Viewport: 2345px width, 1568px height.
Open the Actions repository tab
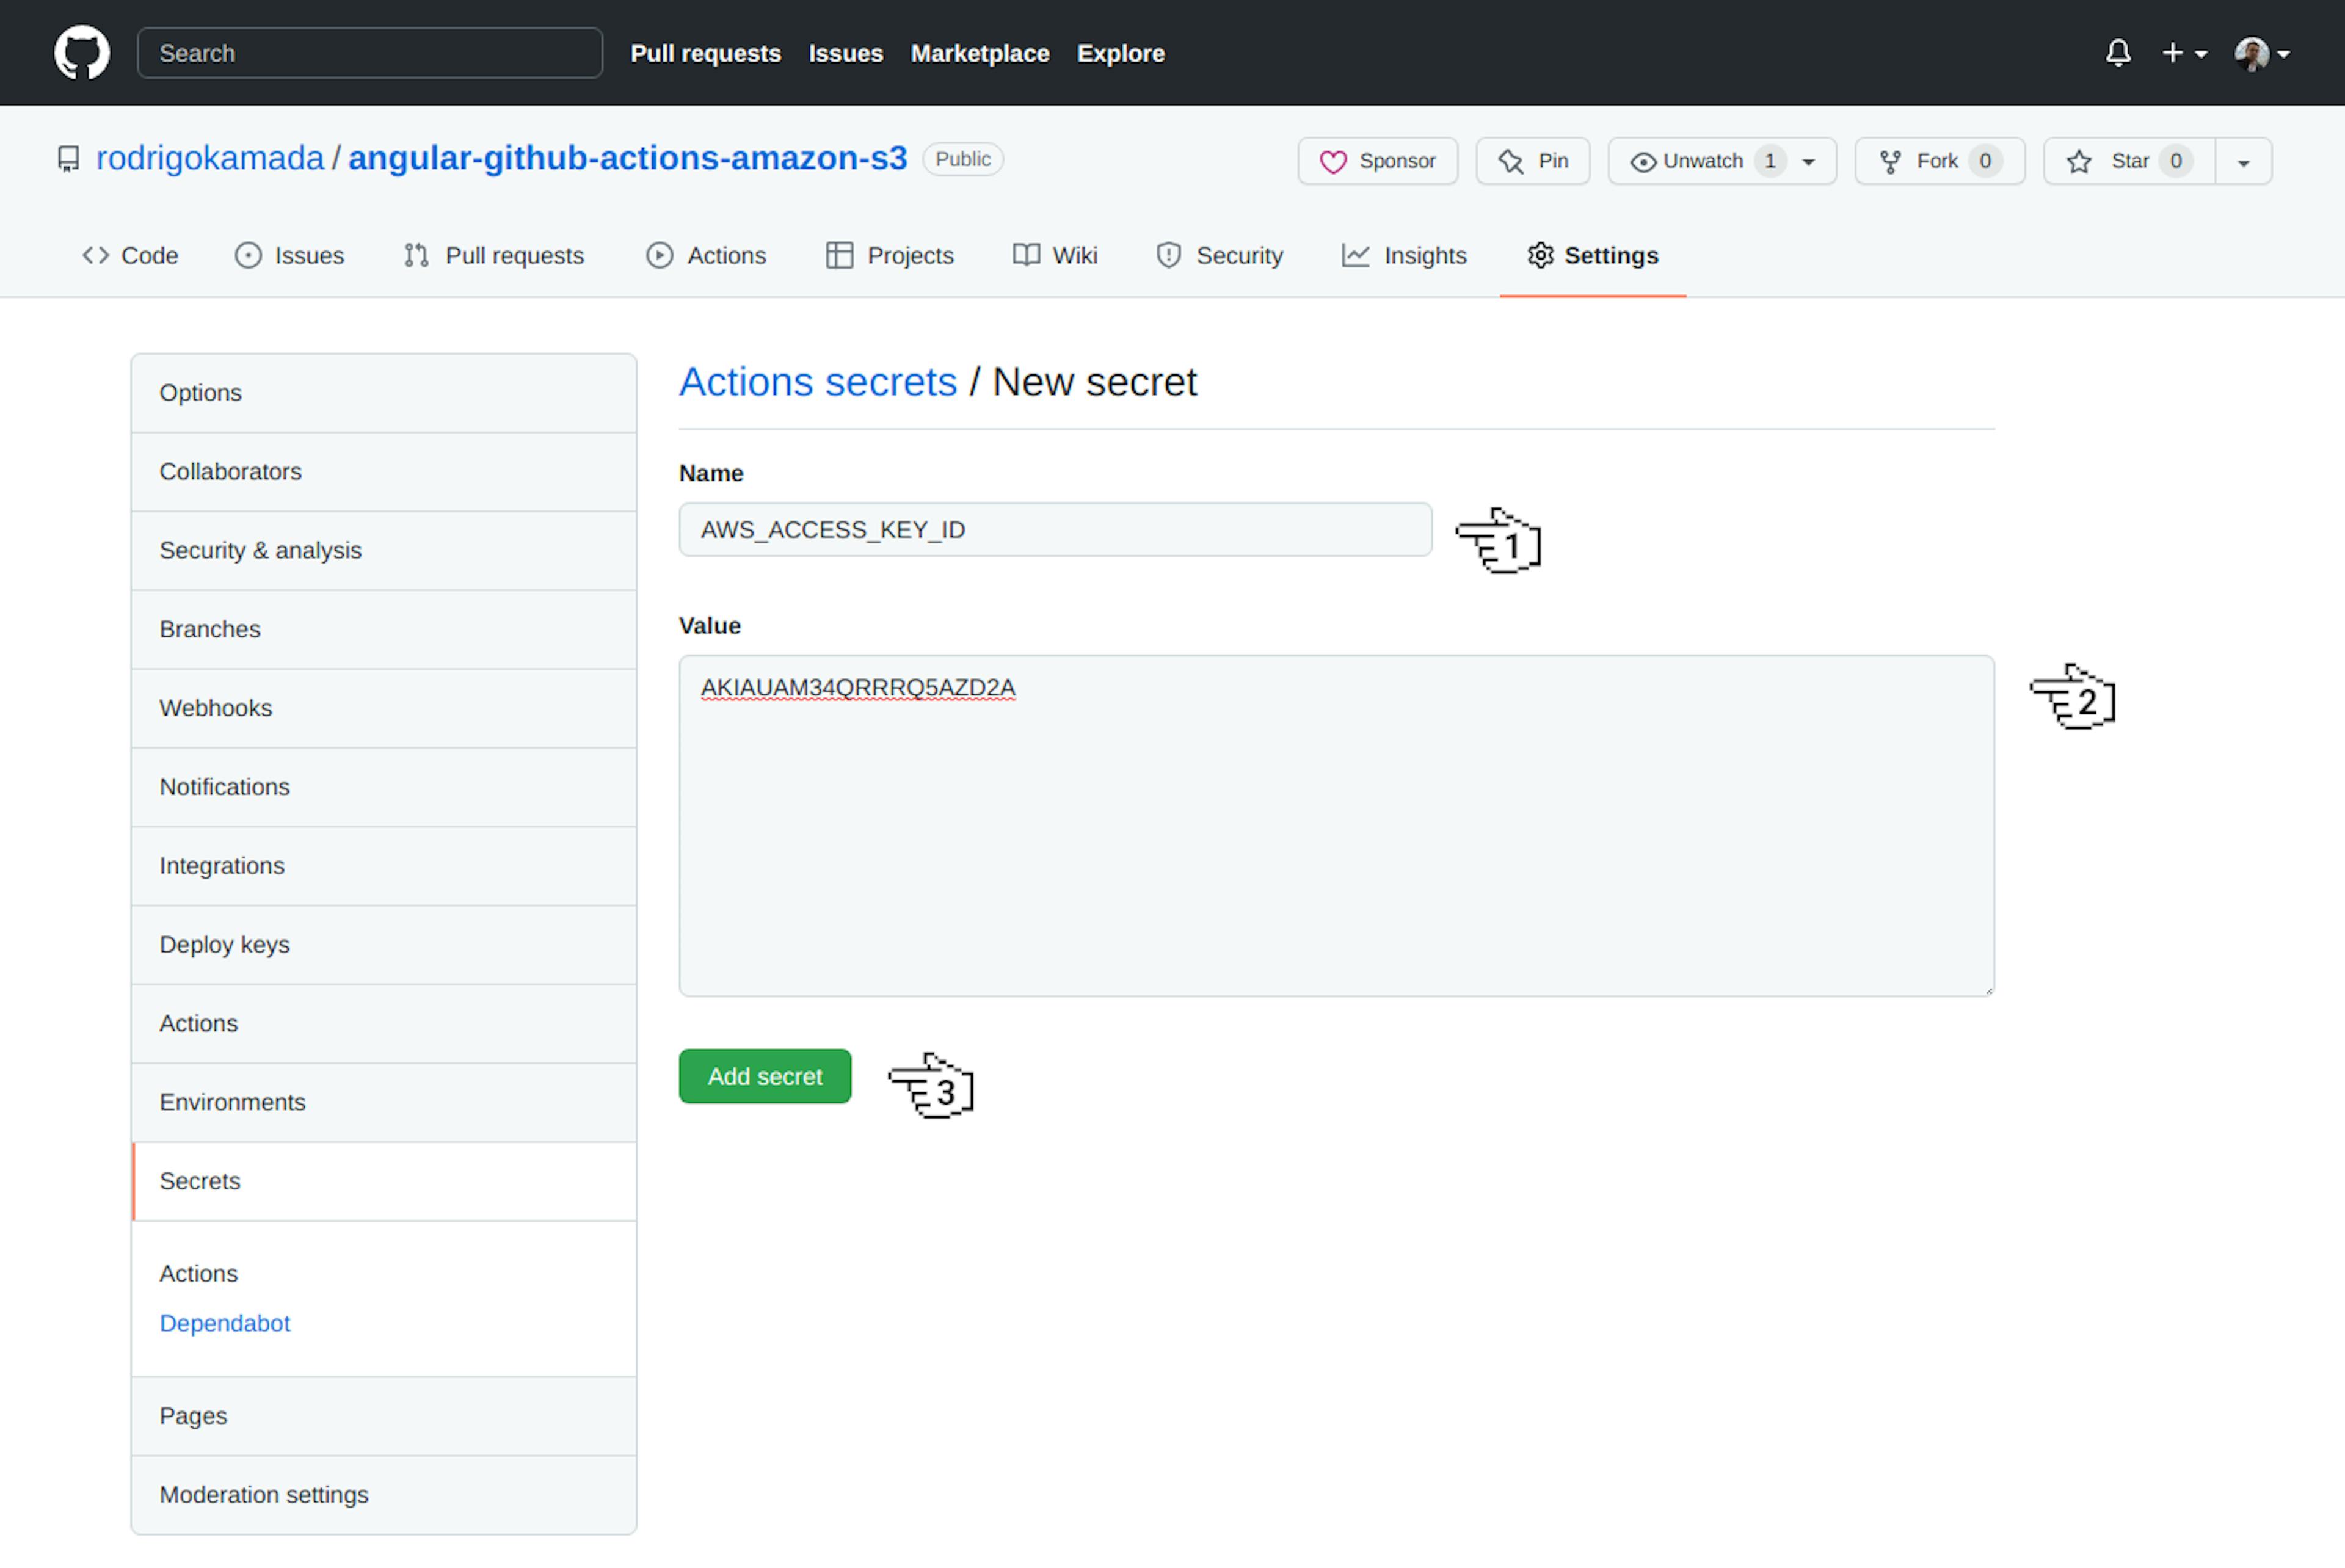(x=706, y=256)
